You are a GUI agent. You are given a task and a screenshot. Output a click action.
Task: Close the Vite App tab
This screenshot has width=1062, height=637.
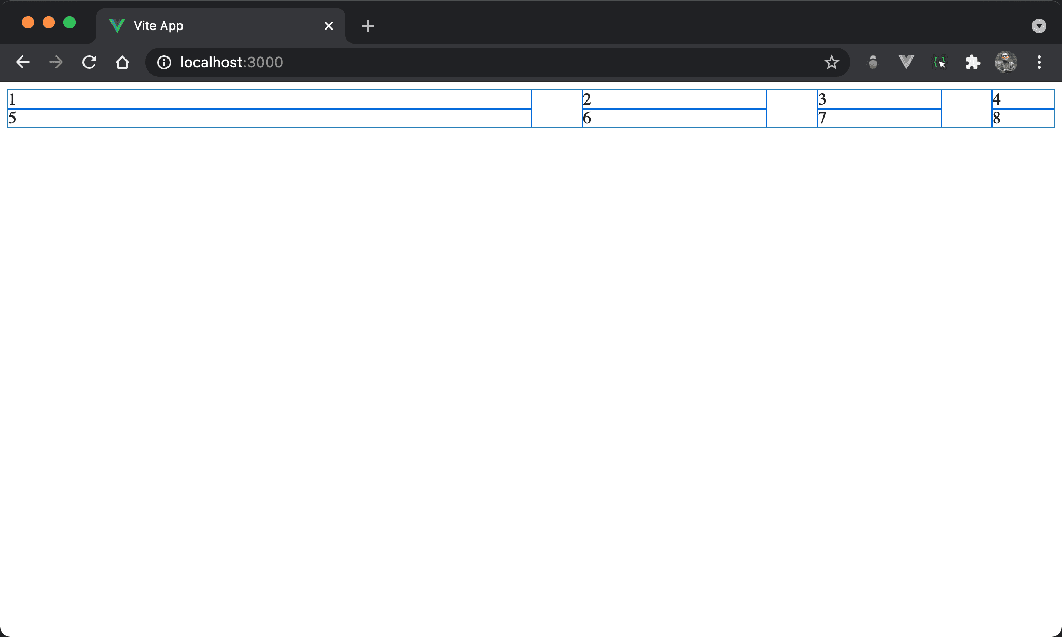[x=329, y=26]
